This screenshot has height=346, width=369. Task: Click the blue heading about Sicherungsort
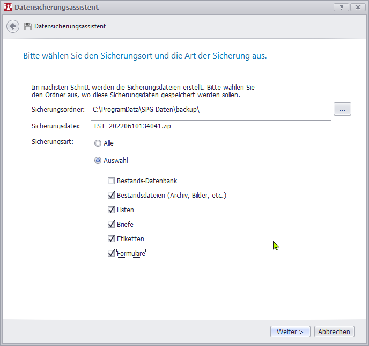pos(145,56)
